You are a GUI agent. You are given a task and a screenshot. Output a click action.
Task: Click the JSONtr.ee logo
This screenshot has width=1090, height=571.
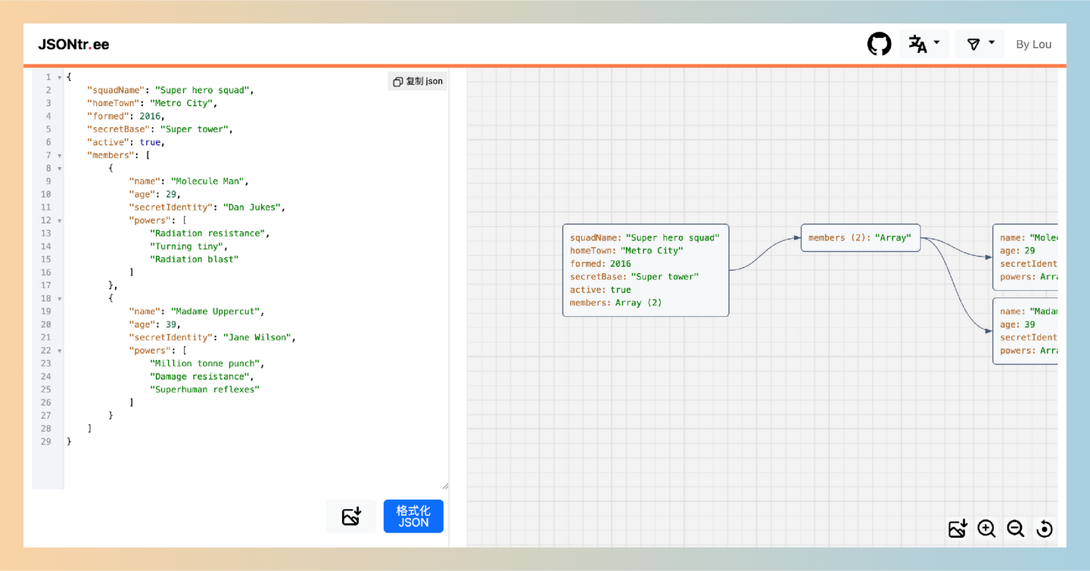click(x=73, y=44)
